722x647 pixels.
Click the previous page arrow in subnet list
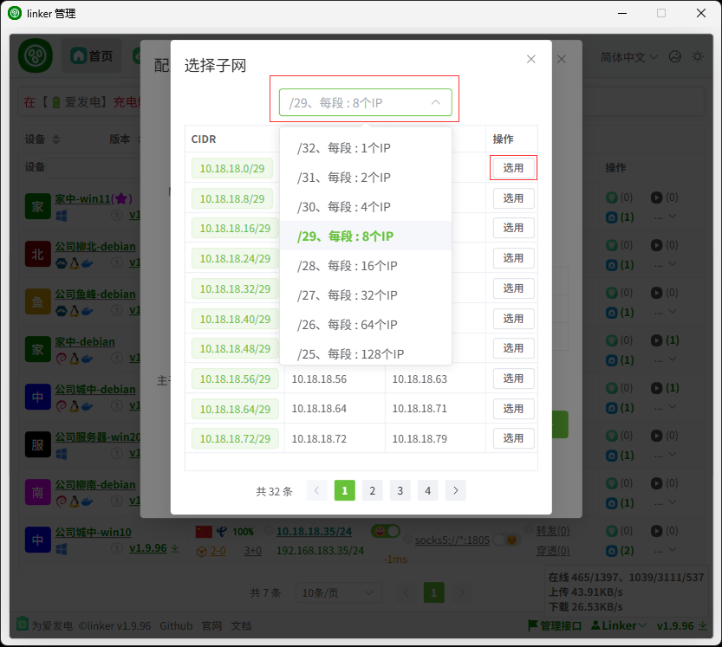point(316,491)
